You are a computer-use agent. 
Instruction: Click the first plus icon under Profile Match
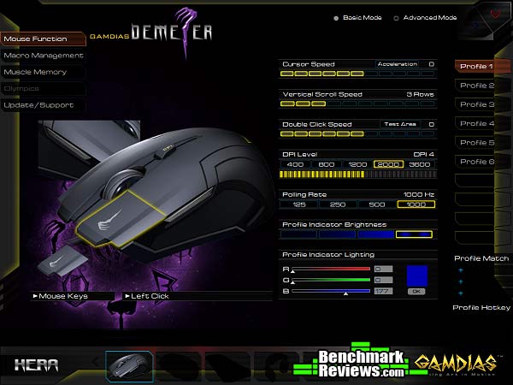tap(461, 270)
